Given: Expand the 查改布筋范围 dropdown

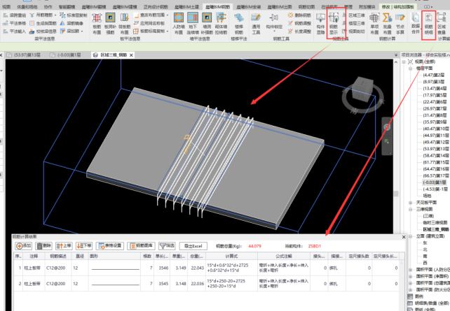Looking at the screenshot, I should (166, 14).
